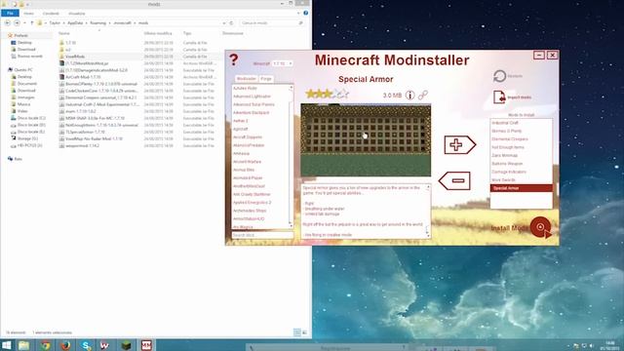Select the weaponmod file in Explorer
Screen dimensions: 624x351
tap(82, 145)
